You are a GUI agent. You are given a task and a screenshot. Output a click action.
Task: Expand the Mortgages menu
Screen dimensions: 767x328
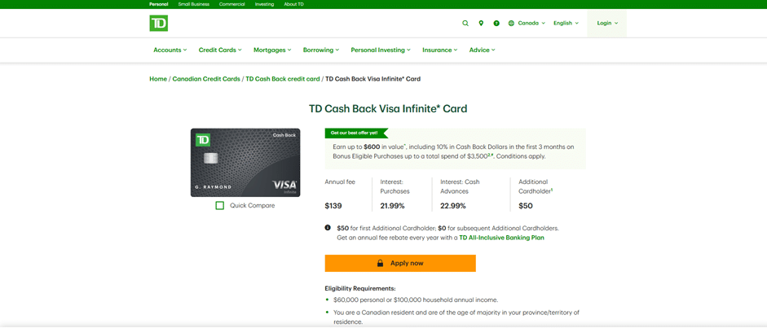point(272,50)
